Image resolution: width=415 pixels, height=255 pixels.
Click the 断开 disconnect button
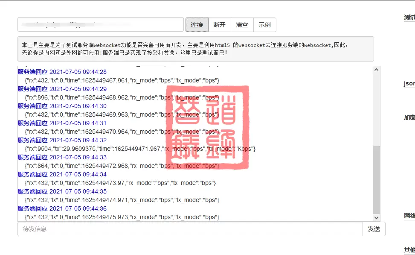pyautogui.click(x=219, y=25)
